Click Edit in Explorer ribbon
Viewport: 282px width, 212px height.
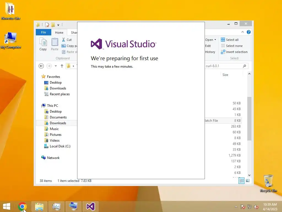pyautogui.click(x=208, y=46)
